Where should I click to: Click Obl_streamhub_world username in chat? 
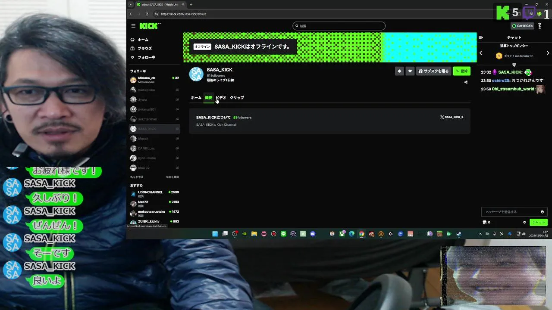[x=513, y=89]
